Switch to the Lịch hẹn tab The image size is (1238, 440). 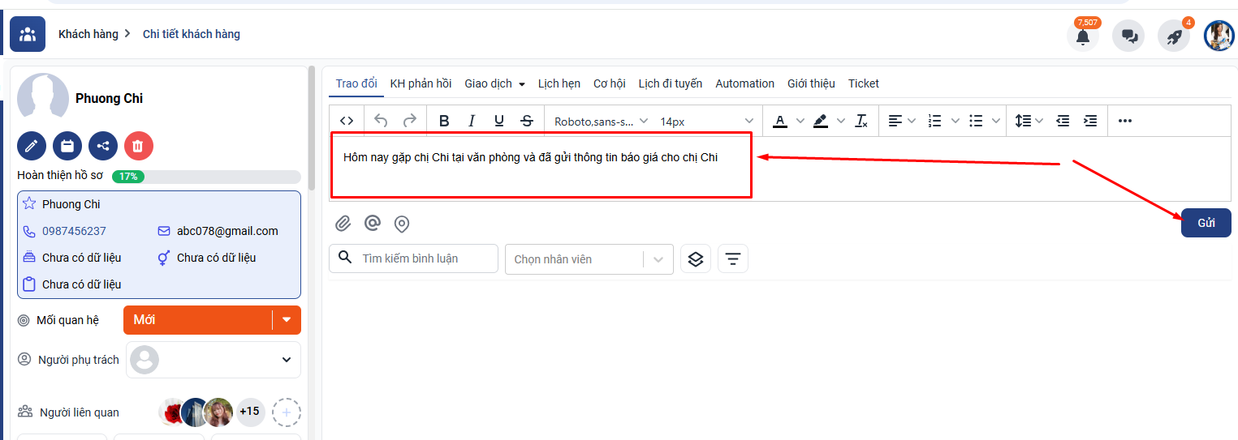[559, 83]
